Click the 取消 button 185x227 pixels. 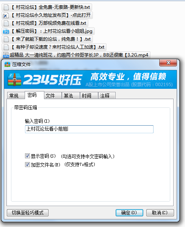pos(160,213)
